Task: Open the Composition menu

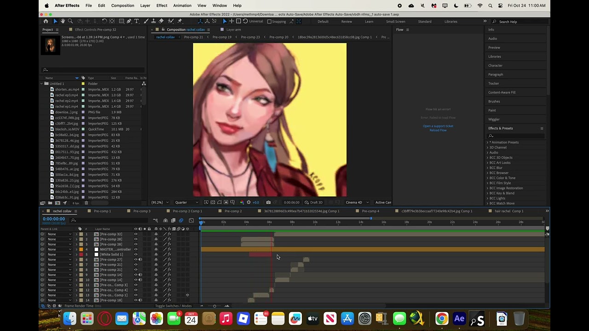Action: pos(122,6)
